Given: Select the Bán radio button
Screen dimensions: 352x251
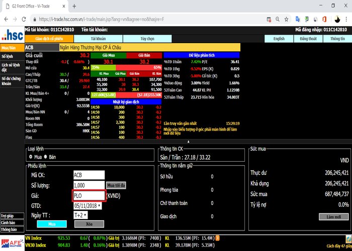Looking at the screenshot, I should [x=46, y=157].
